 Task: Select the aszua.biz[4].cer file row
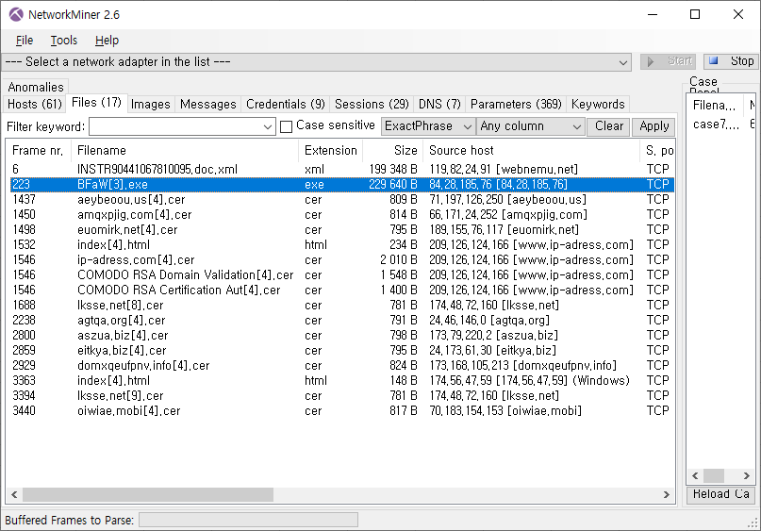342,335
